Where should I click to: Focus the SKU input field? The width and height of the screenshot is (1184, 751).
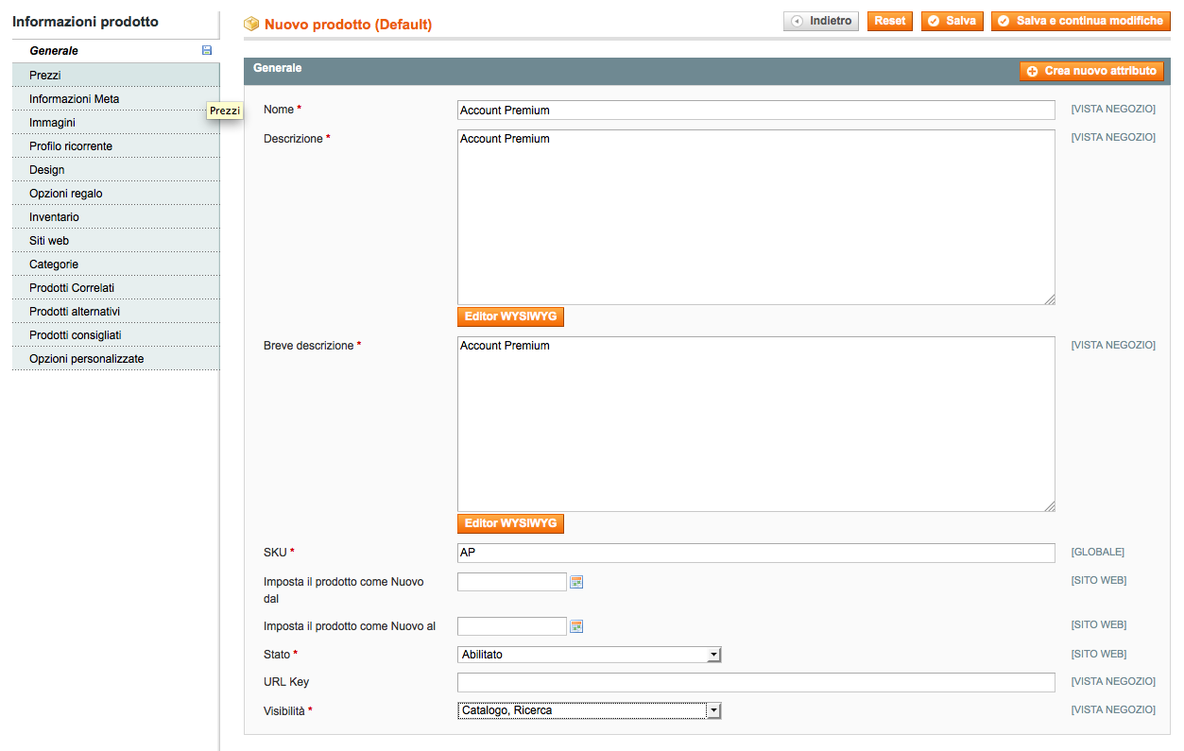(x=755, y=553)
